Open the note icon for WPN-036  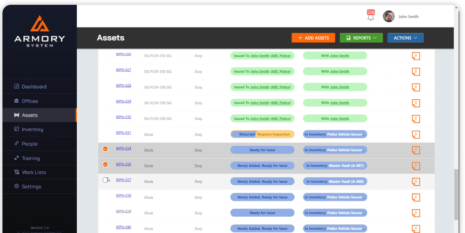click(416, 166)
